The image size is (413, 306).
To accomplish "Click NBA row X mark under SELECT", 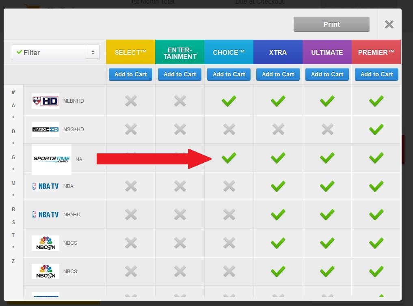I will coord(131,186).
